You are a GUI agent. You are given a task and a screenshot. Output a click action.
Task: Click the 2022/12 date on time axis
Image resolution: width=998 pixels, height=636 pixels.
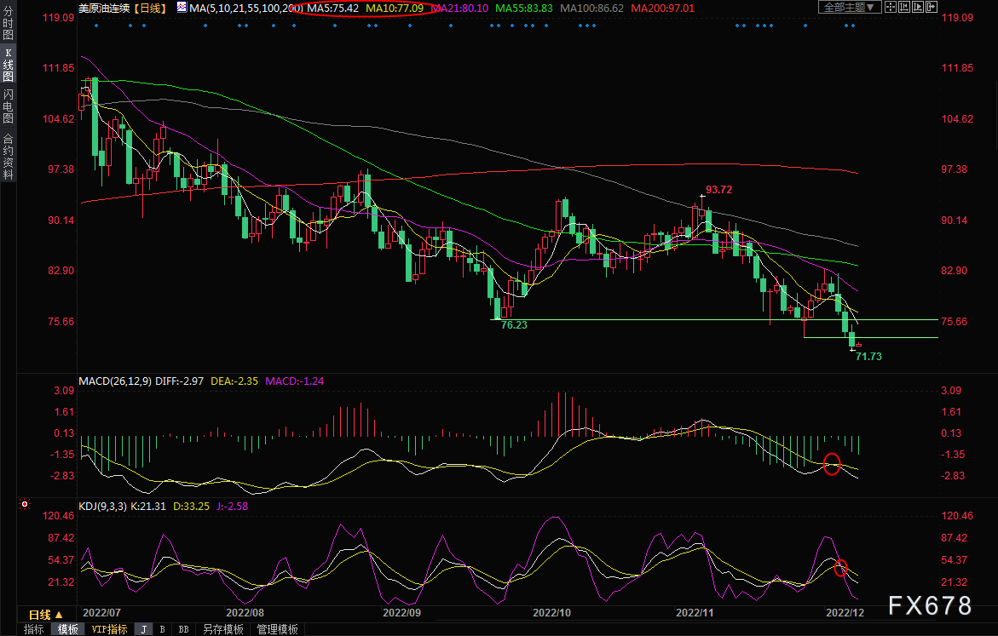point(845,612)
